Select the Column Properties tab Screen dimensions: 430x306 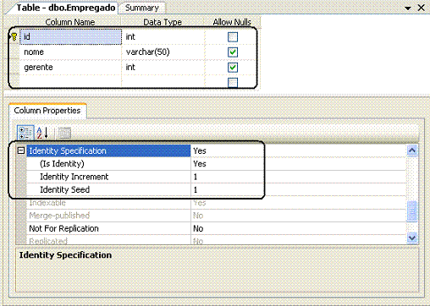47,111
